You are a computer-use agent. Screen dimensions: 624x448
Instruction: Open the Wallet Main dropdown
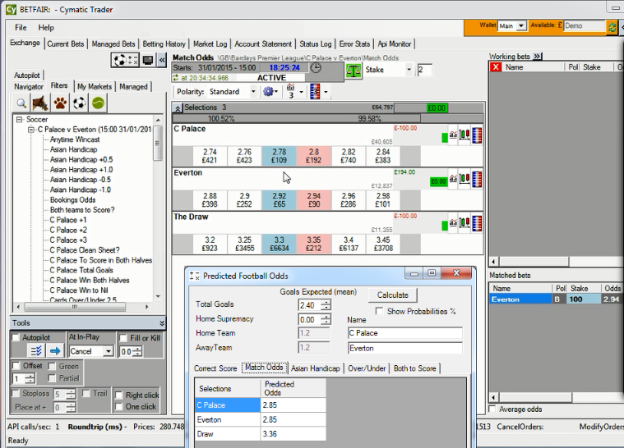pyautogui.click(x=521, y=25)
